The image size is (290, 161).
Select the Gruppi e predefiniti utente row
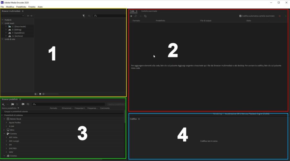[63, 112]
